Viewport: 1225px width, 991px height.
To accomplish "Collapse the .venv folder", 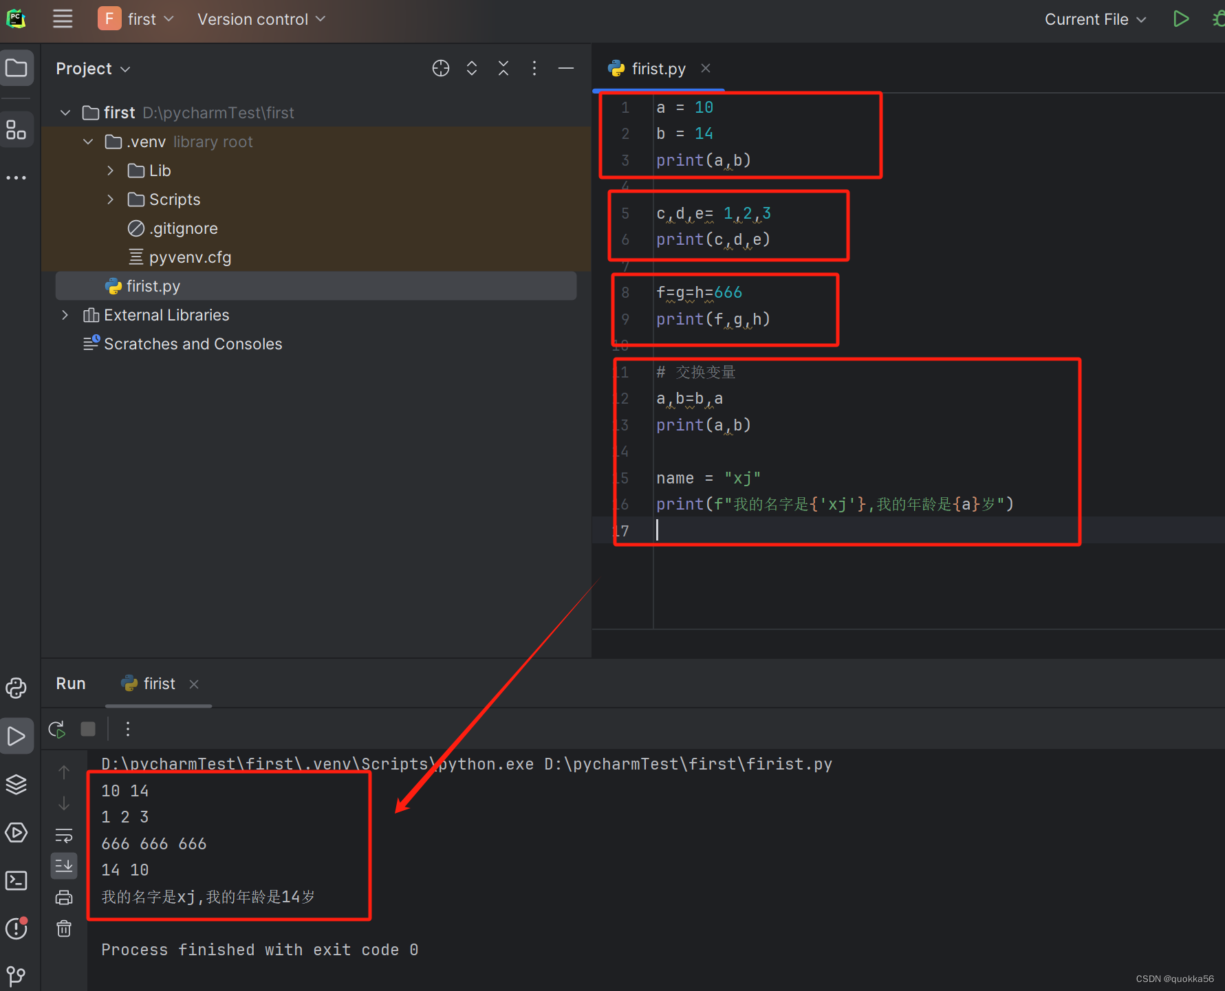I will [x=88, y=142].
